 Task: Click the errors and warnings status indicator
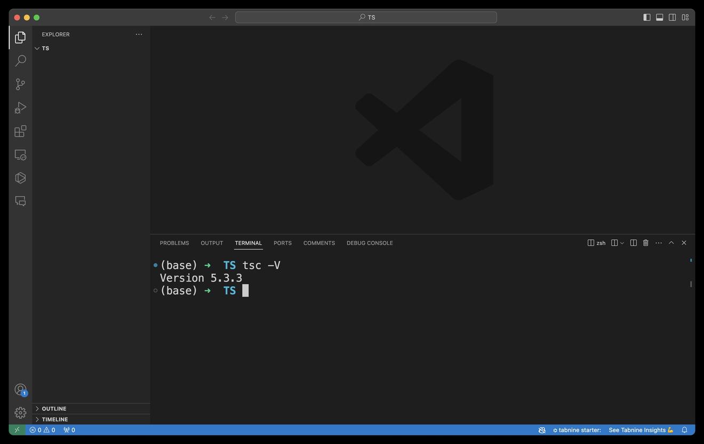click(42, 430)
